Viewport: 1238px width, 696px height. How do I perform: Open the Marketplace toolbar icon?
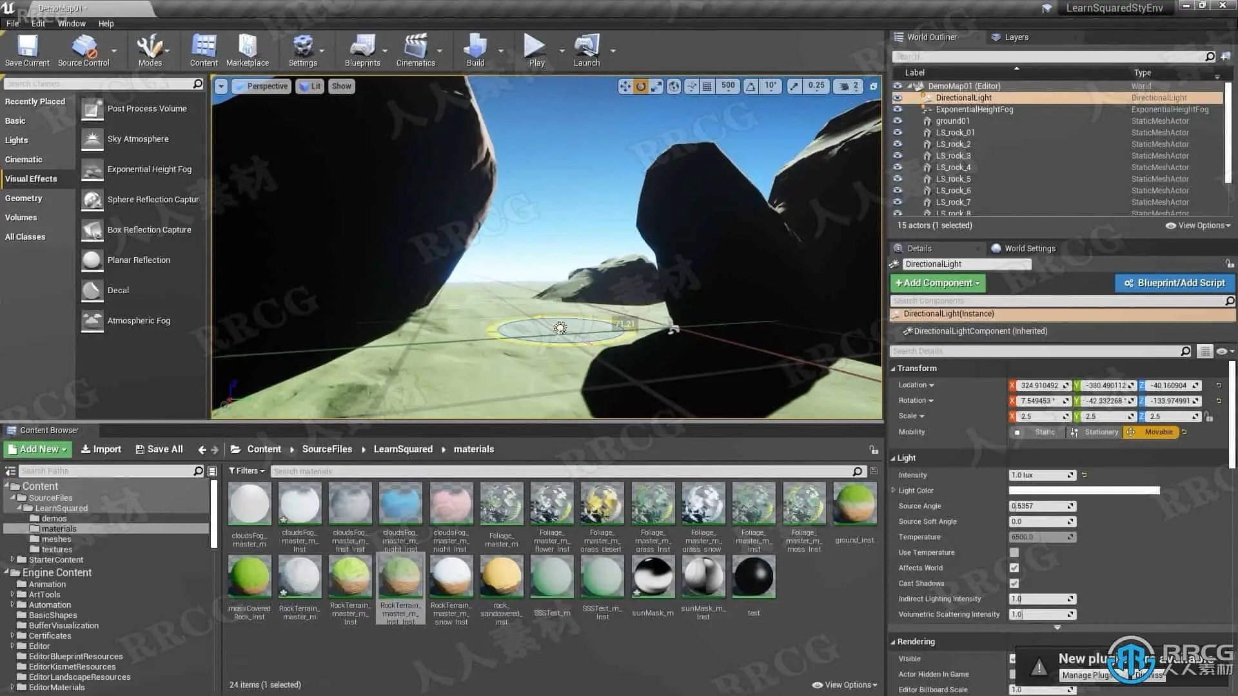(248, 50)
